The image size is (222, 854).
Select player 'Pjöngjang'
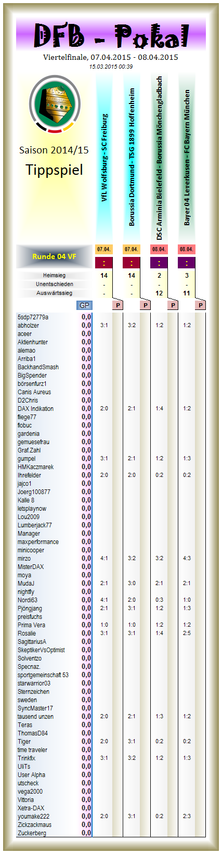click(x=30, y=608)
